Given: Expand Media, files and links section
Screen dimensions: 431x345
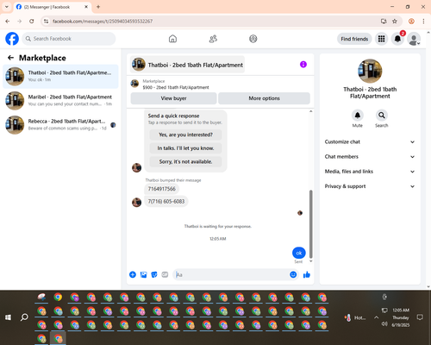Looking at the screenshot, I should 370,172.
